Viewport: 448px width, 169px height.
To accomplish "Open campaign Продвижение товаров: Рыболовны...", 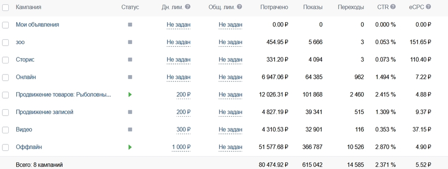I will click(63, 94).
